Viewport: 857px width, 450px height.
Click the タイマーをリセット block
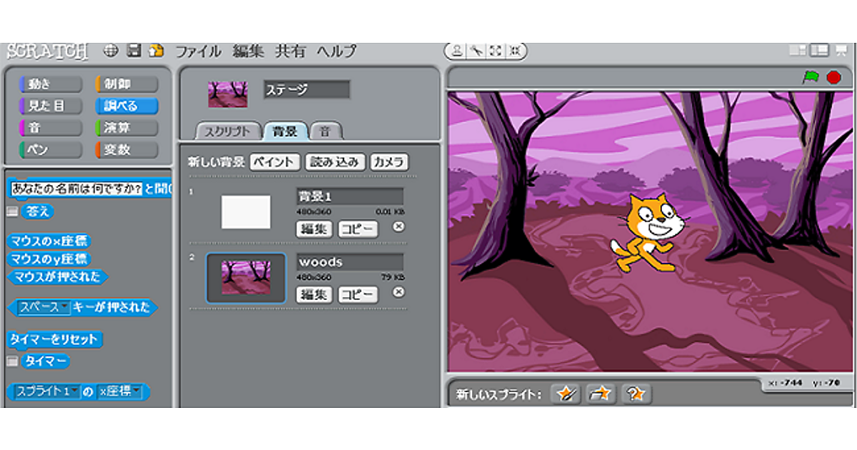click(x=54, y=339)
